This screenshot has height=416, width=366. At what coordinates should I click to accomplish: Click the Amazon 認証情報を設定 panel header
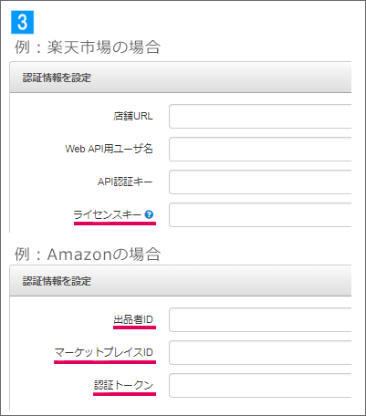coord(181,281)
